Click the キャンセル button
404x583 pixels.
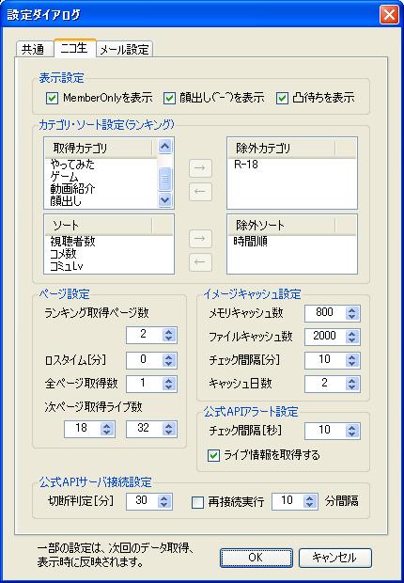tap(335, 558)
